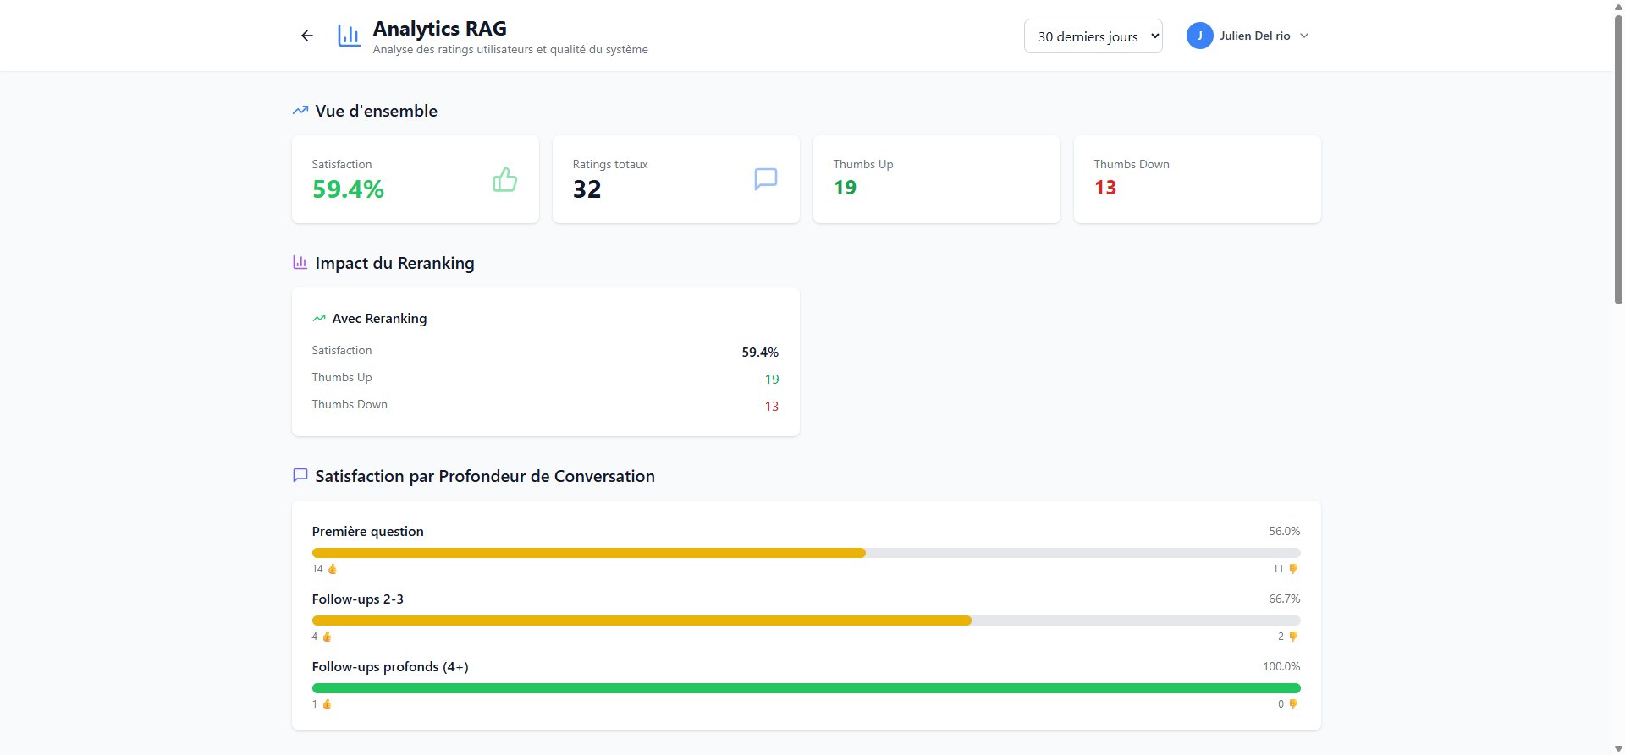Click the scrollbar down arrow
Screen dimensions: 1625x755
pos(1618,748)
